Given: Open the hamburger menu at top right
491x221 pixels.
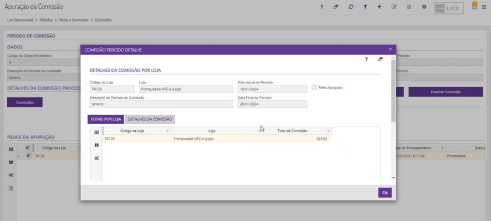Looking at the screenshot, I should point(484,7).
